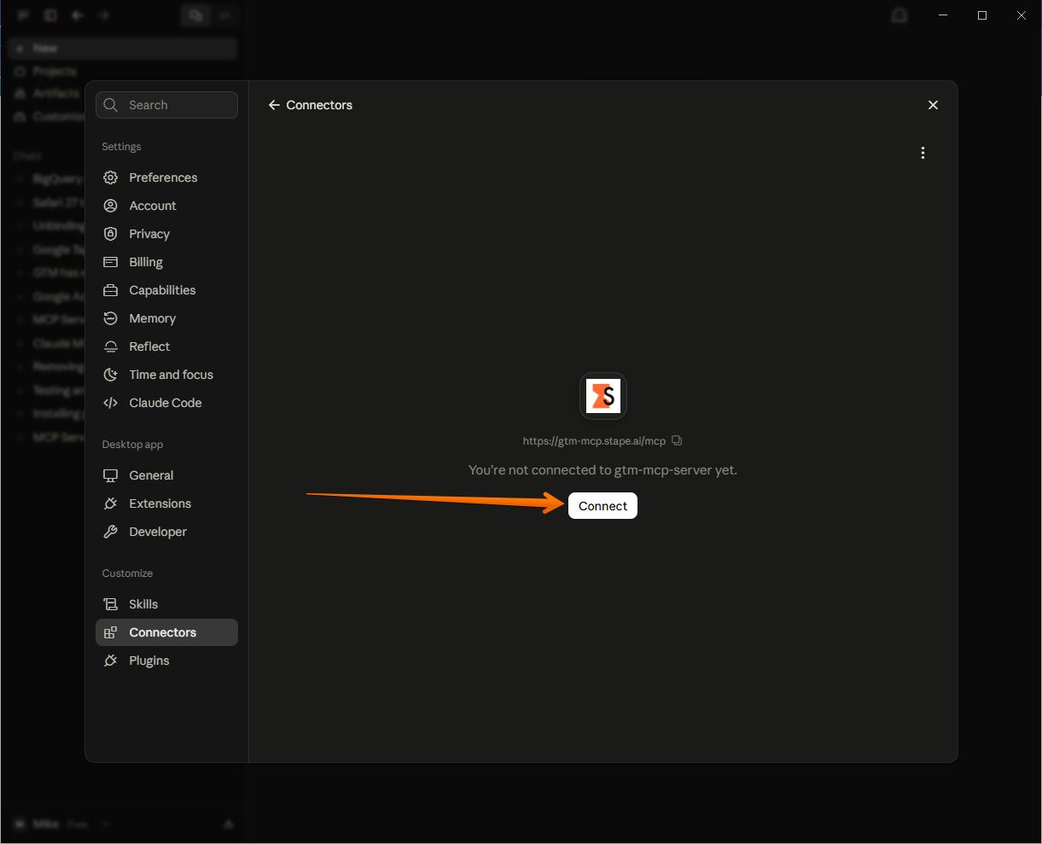Maximize the application window
The width and height of the screenshot is (1042, 844).
[982, 15]
